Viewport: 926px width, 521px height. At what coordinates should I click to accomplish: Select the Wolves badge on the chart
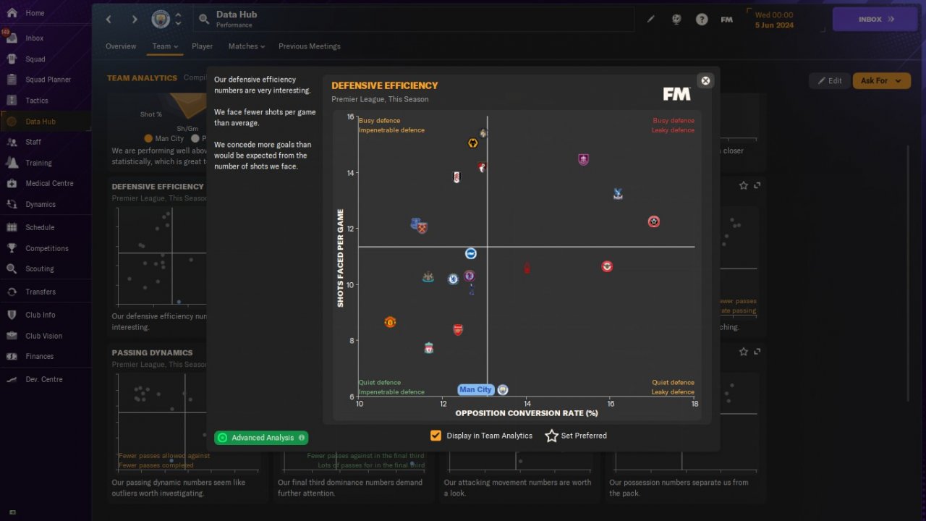(472, 143)
